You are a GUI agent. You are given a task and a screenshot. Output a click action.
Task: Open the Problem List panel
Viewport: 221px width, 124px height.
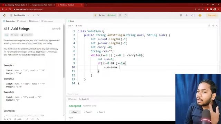click(x=18, y=15)
